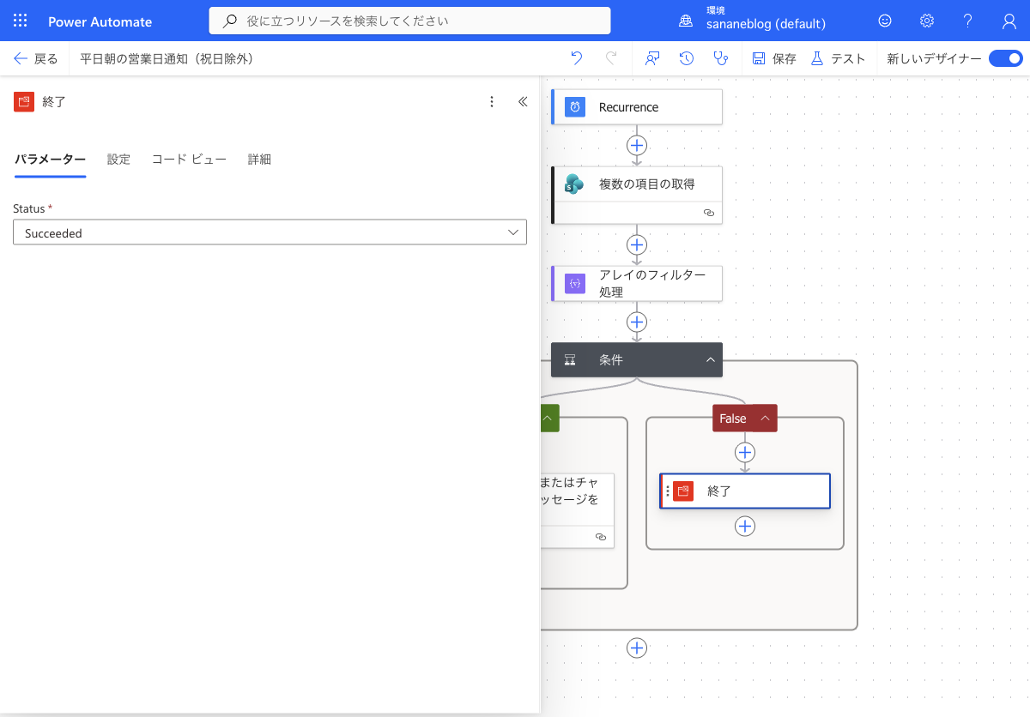
Task: Switch to the 設定 tab
Action: [118, 160]
